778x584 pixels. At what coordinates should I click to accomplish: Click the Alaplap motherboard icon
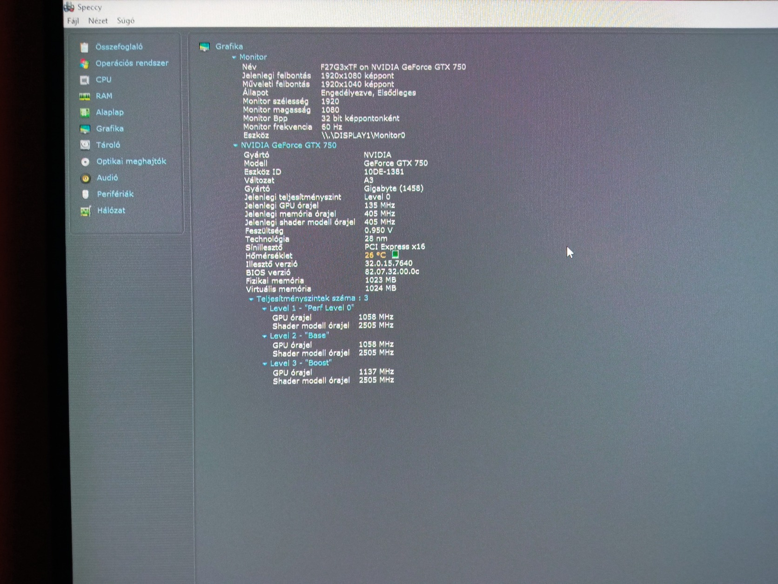coord(85,113)
